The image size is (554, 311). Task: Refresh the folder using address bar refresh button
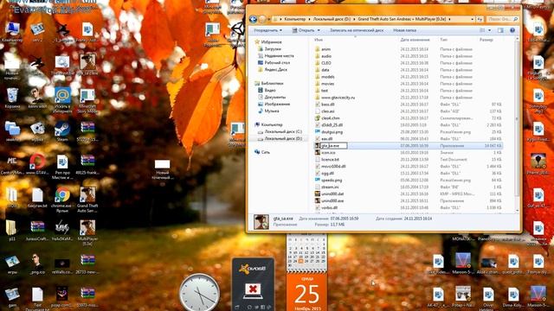tap(480, 19)
